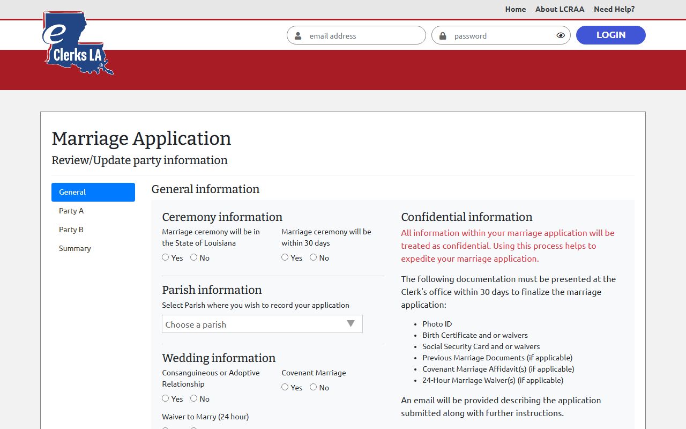This screenshot has width=686, height=429.
Task: Click the 'Ceremony information' heading
Action: pyautogui.click(x=222, y=217)
